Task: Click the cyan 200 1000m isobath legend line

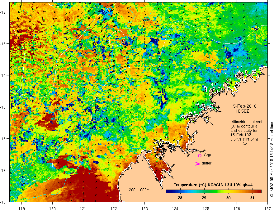Action: pos(135,193)
